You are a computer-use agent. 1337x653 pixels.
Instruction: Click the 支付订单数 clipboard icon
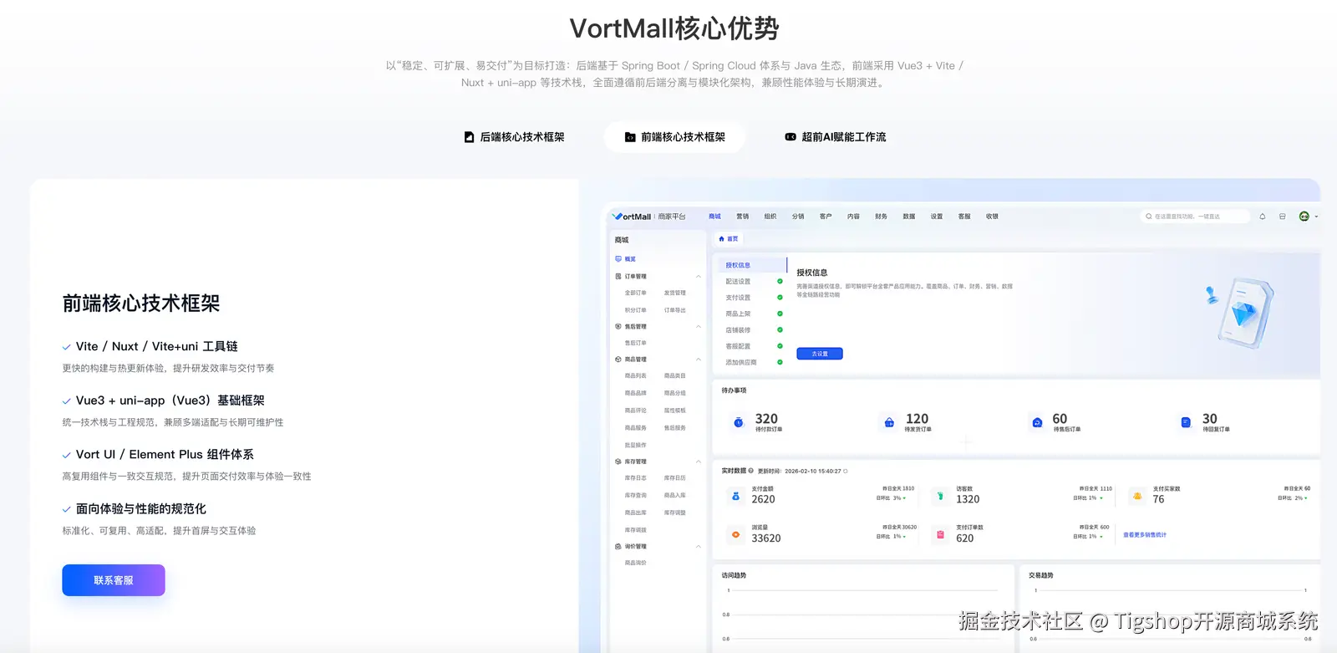click(940, 534)
